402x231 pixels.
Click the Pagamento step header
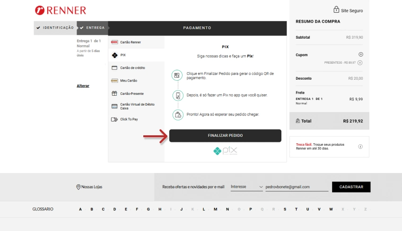[197, 28]
